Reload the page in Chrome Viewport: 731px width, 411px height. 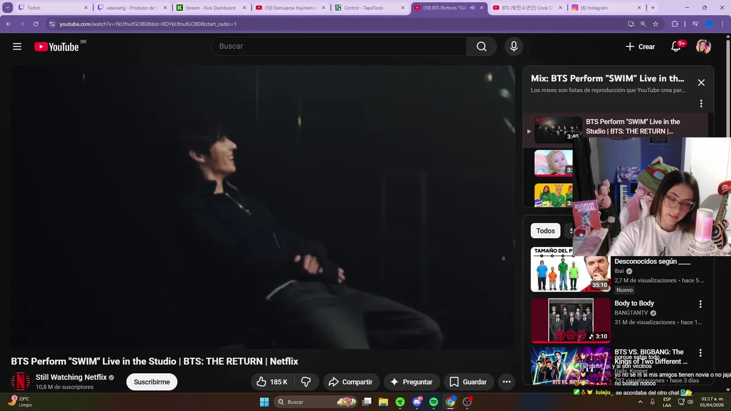35,24
